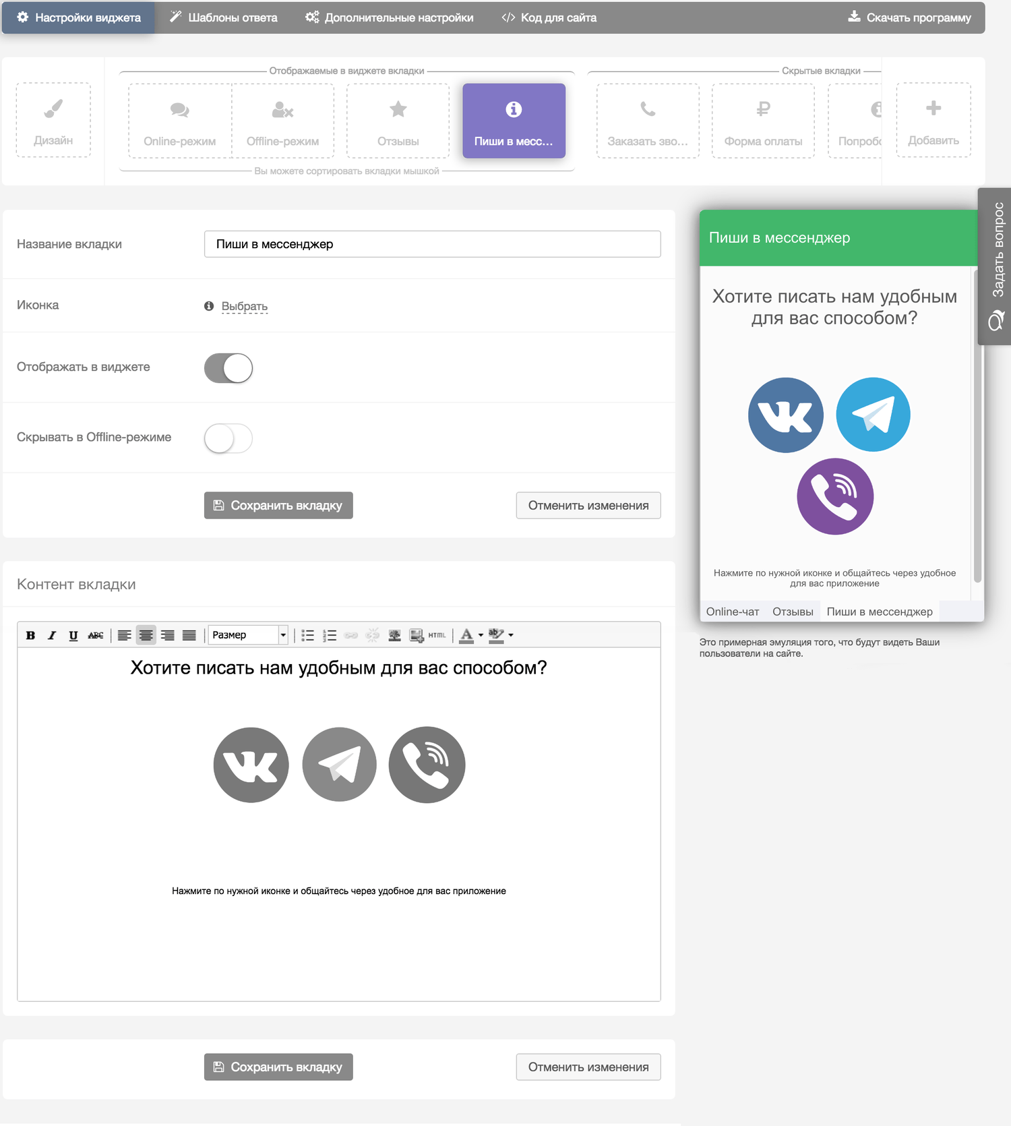
Task: Click the insert link icon
Action: point(351,635)
